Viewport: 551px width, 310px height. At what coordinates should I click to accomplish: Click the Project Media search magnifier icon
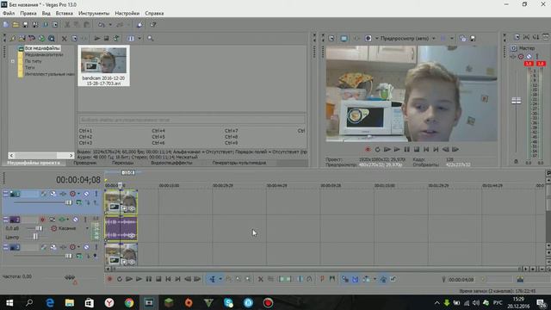[151, 38]
